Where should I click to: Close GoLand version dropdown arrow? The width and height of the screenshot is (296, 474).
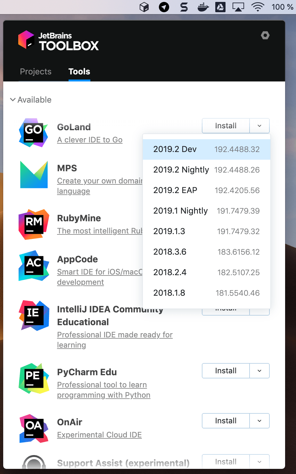click(259, 126)
